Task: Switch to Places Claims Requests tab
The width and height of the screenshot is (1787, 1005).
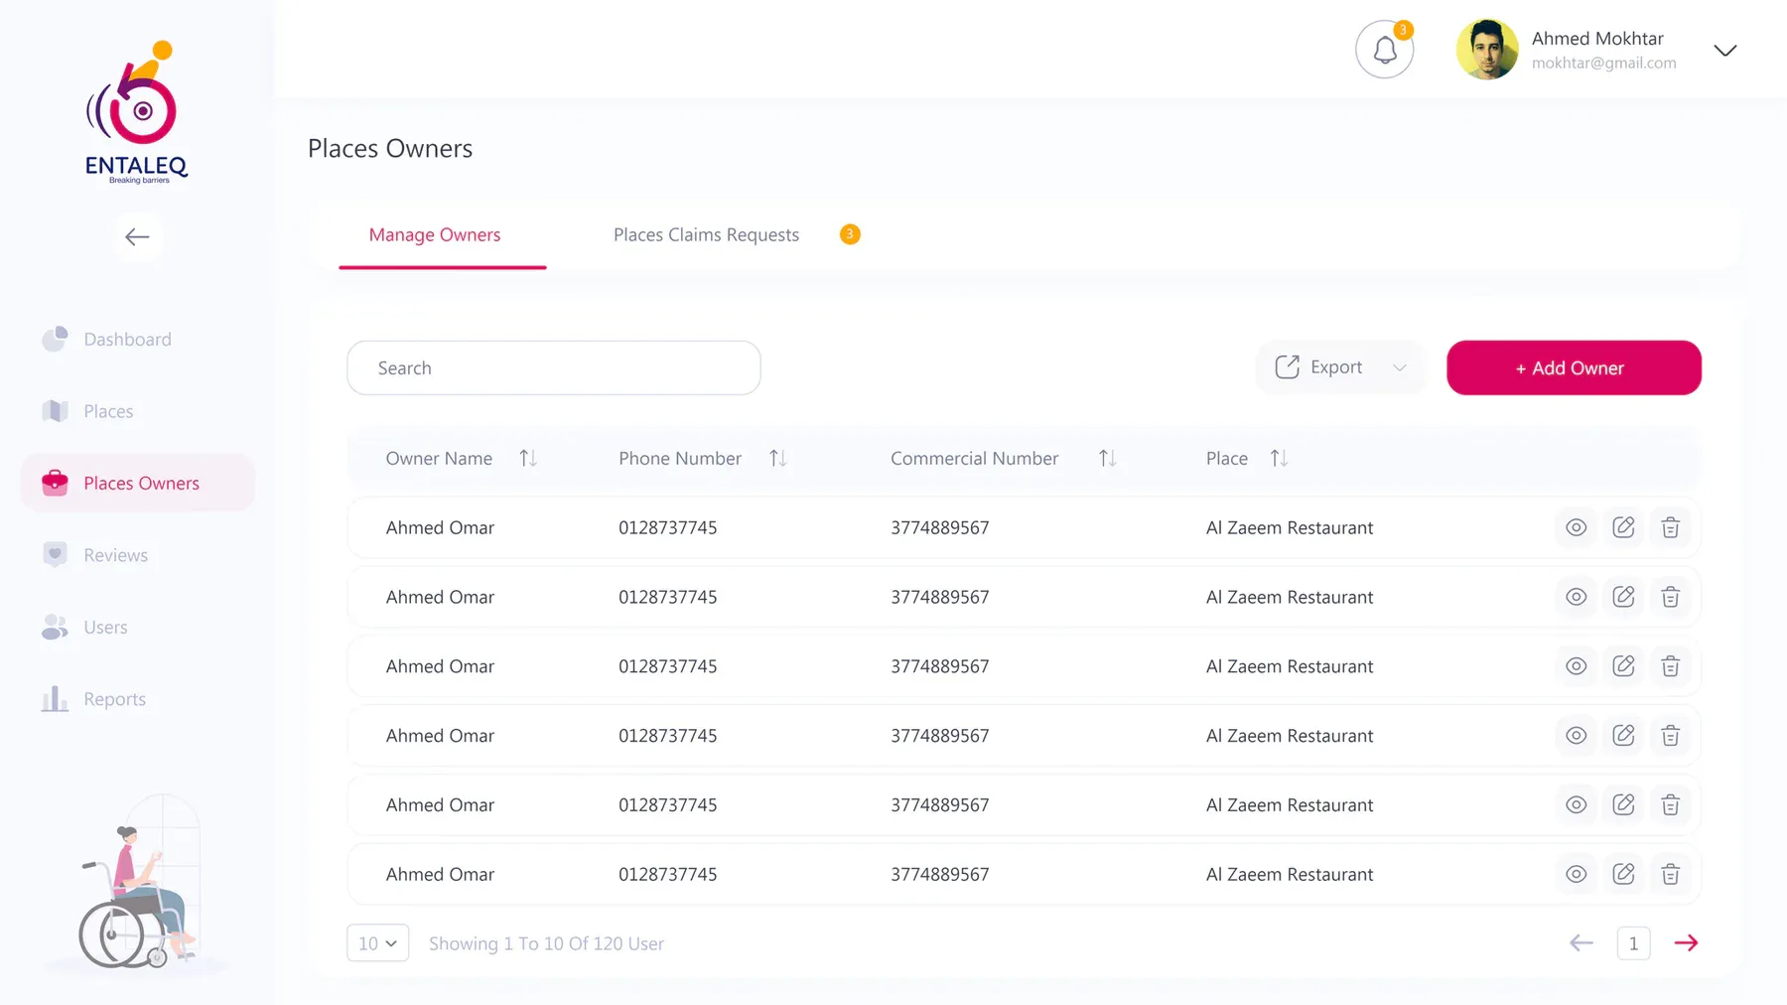Action: (706, 235)
